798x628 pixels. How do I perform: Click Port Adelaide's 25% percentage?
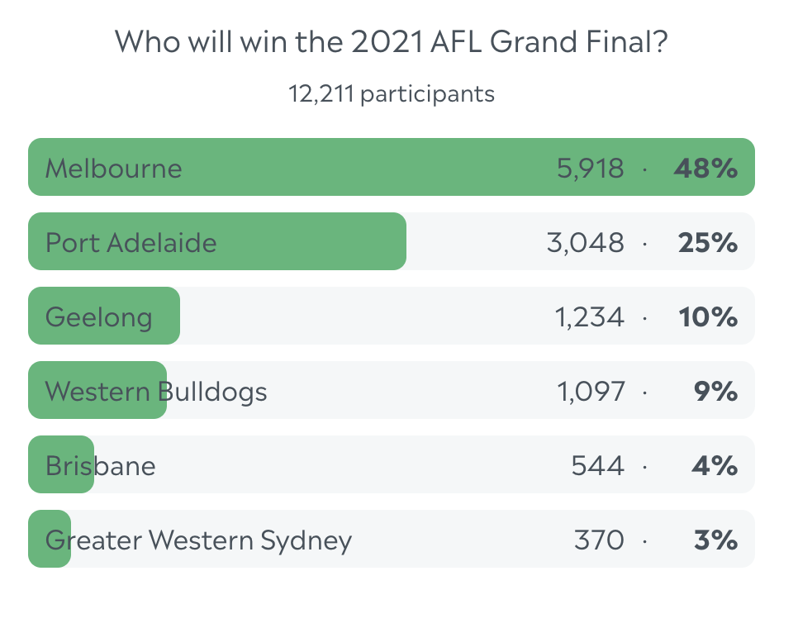(707, 243)
